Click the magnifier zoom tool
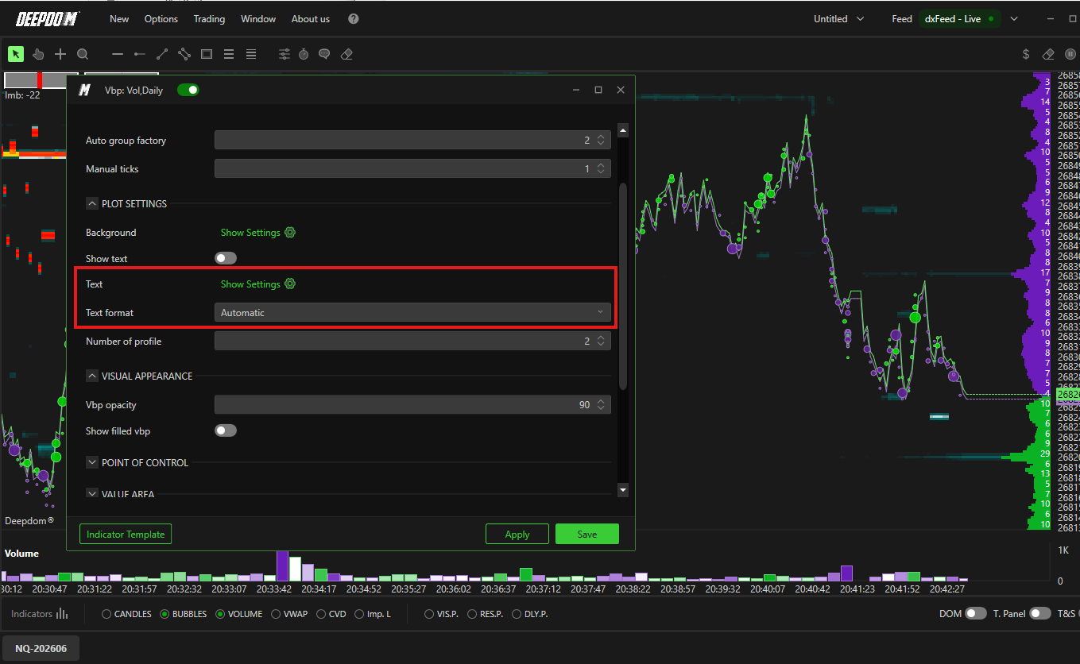Viewport: 1080px width, 664px height. [83, 54]
